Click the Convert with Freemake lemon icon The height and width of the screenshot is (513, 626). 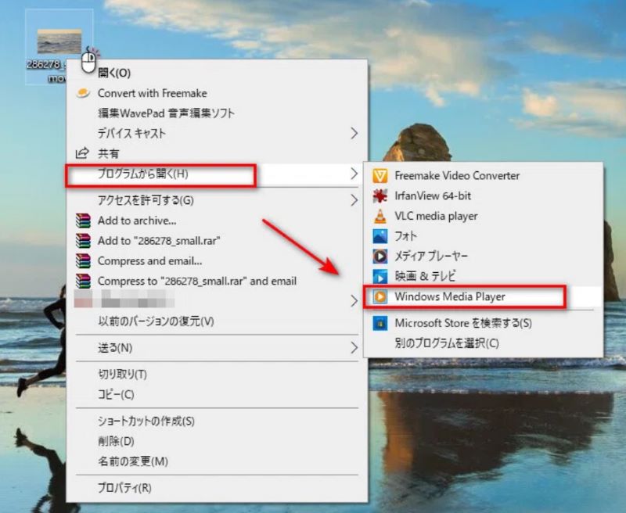pyautogui.click(x=82, y=92)
